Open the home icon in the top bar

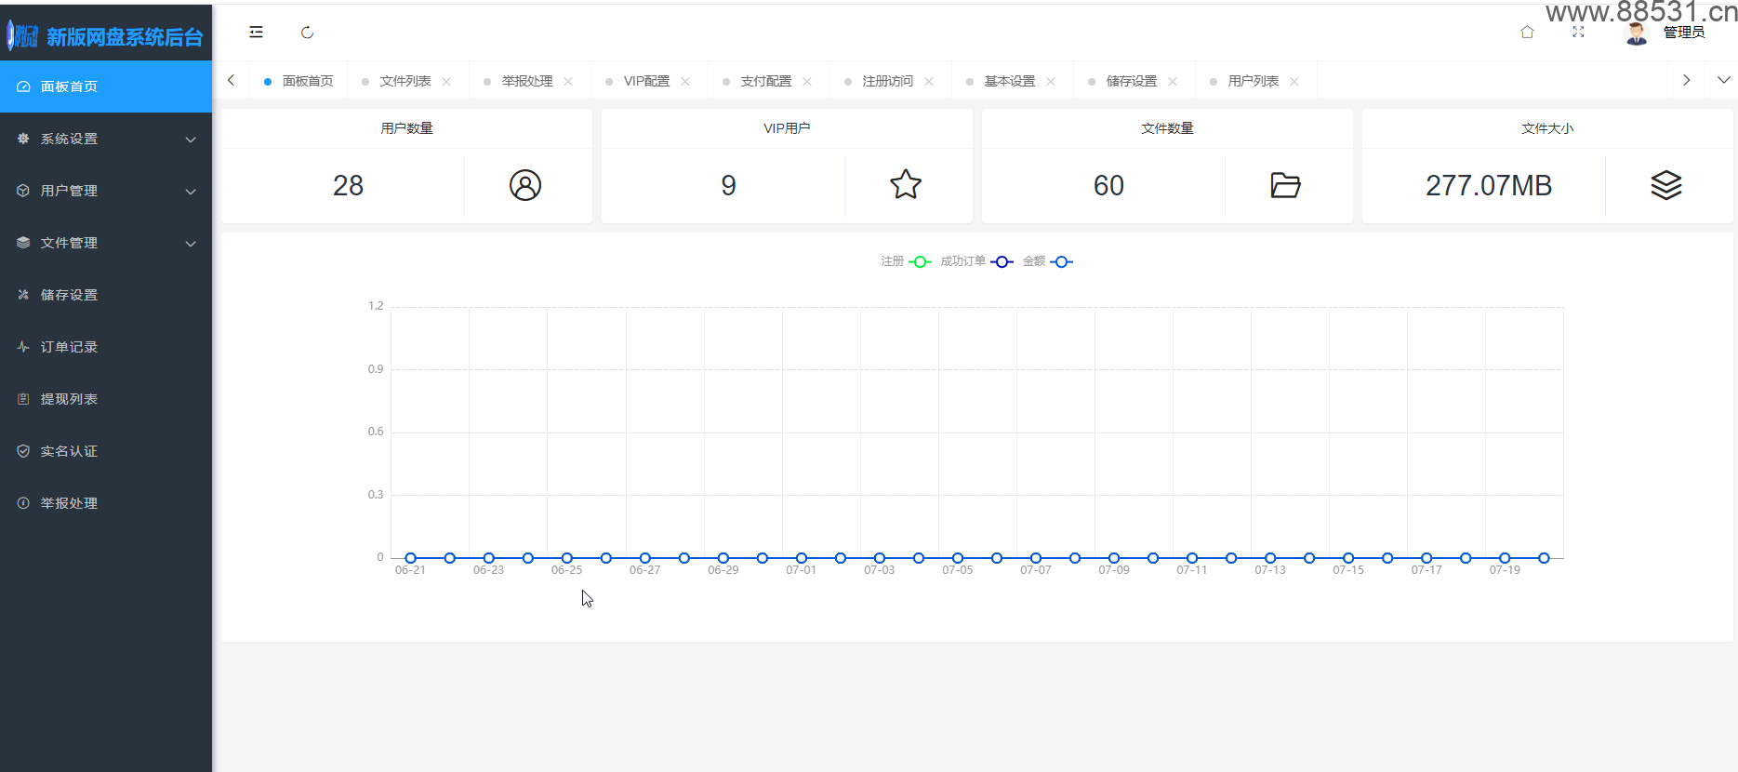pyautogui.click(x=1527, y=33)
